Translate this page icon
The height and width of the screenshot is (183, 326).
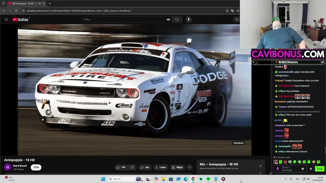pos(233,11)
